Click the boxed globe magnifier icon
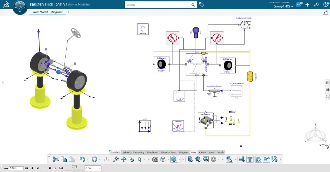Image resolution: width=330 pixels, height=172 pixels. (206, 159)
